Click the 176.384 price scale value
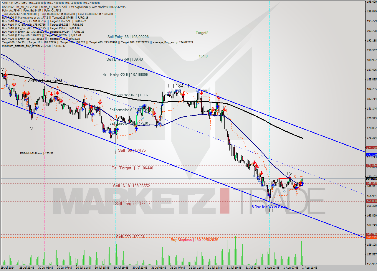This screenshot has height=271, width=377. coord(372,138)
